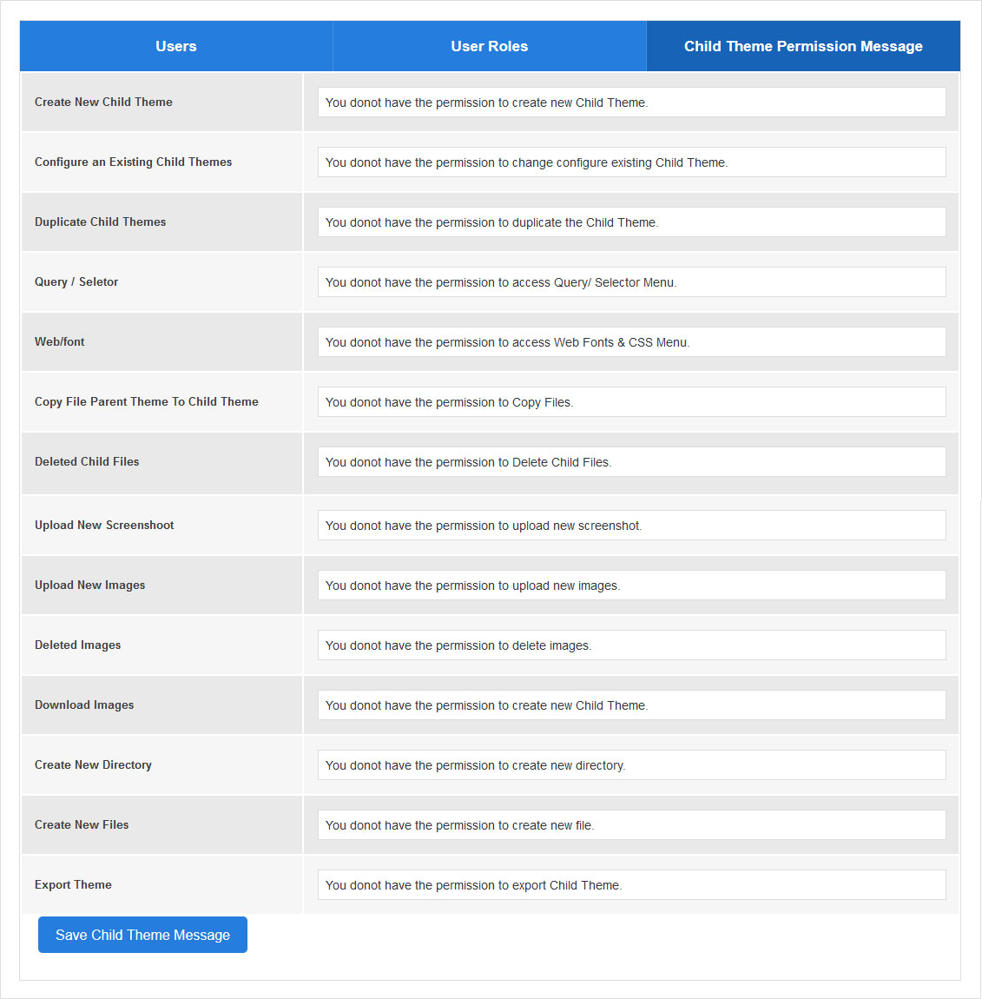Focus the Copy File Parent Theme input
The width and height of the screenshot is (982, 999).
(631, 402)
